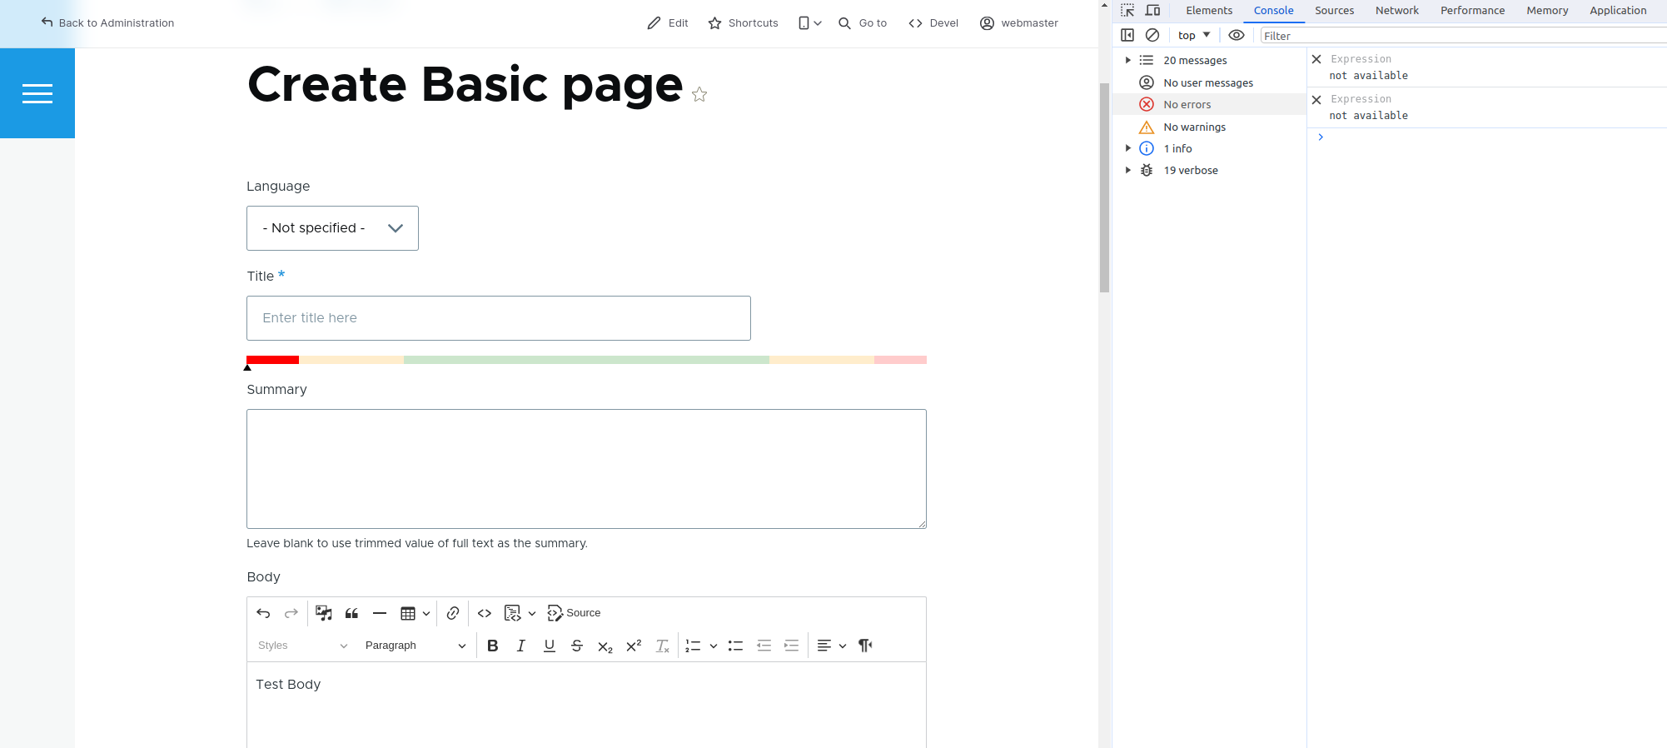
Task: Toggle italic formatting
Action: click(x=521, y=646)
